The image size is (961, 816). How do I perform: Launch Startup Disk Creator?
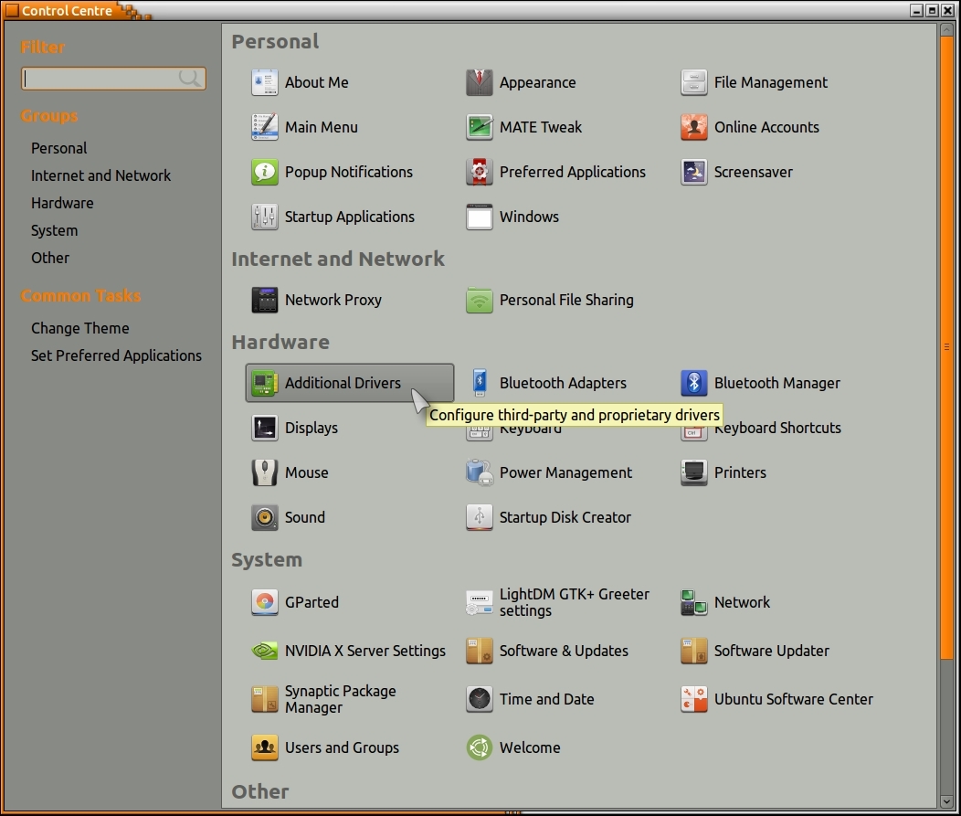[x=549, y=517]
